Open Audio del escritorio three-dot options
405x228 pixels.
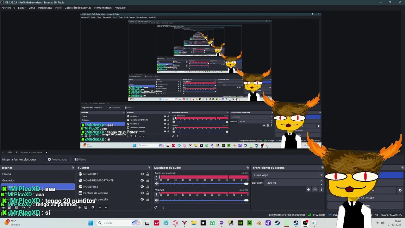[156, 178]
